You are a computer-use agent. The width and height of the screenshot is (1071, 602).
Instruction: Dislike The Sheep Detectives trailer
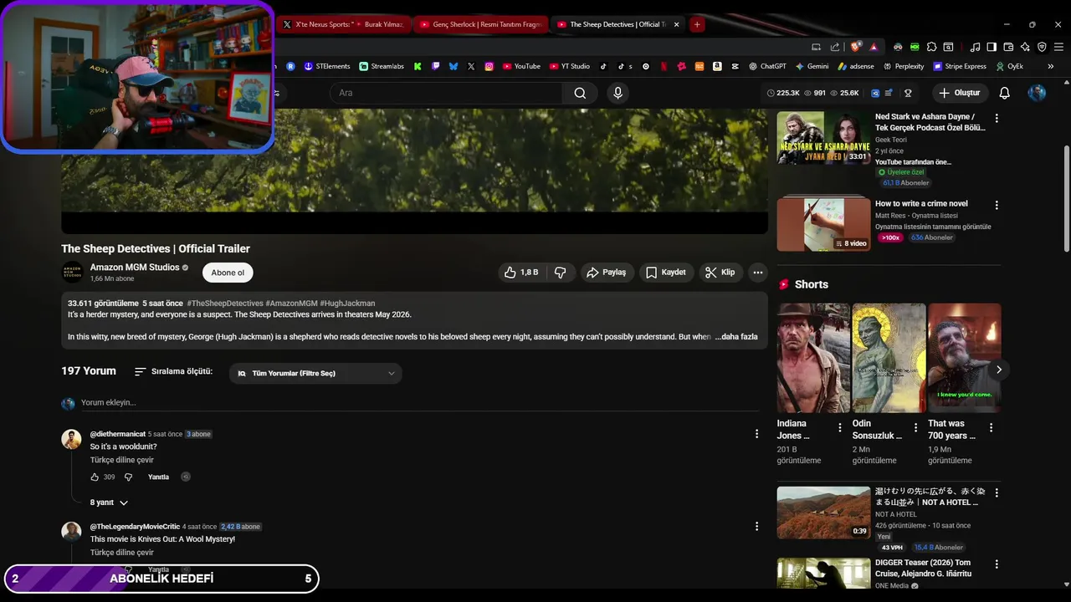click(x=561, y=273)
